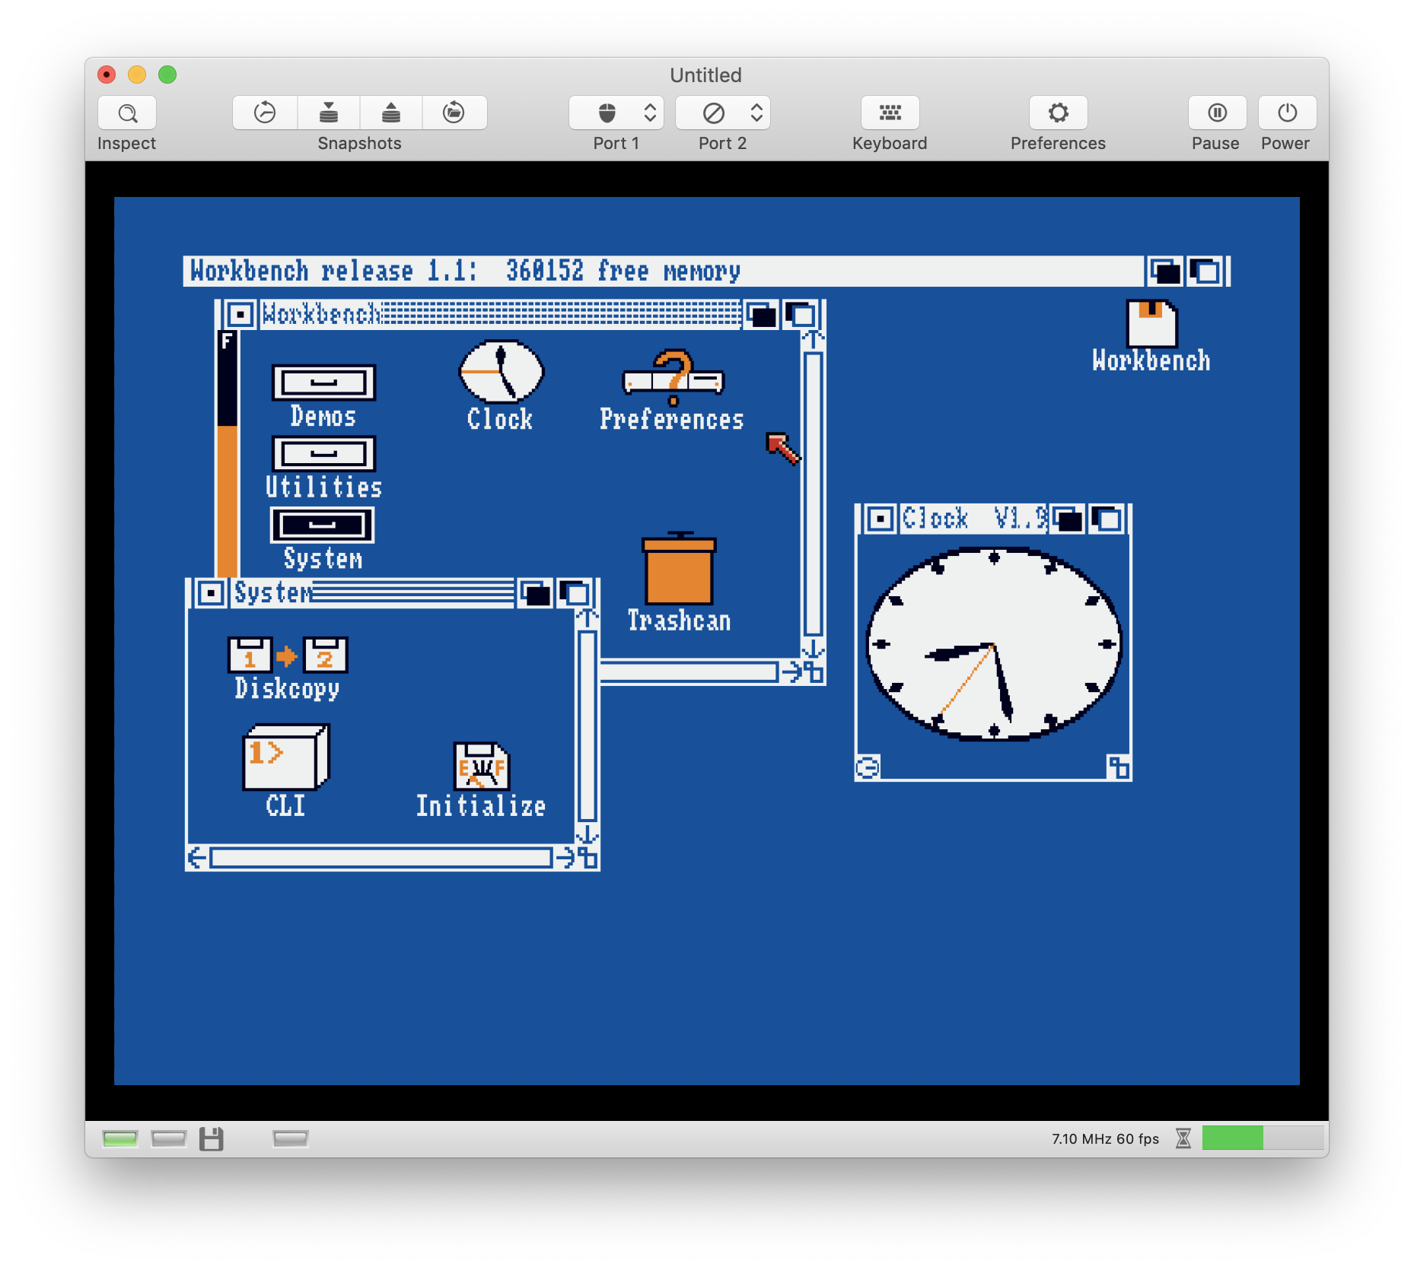Click the Clock window close gadget
This screenshot has height=1270, width=1414.
881,519
